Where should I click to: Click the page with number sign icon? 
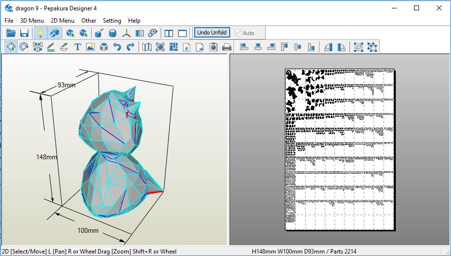click(187, 47)
